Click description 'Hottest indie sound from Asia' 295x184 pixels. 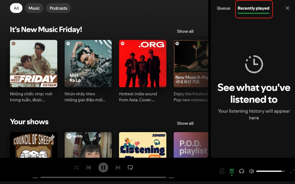click(x=138, y=97)
